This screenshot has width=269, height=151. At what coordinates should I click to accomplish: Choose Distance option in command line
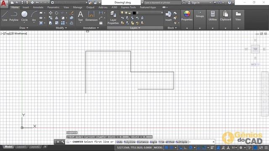pos(142,142)
